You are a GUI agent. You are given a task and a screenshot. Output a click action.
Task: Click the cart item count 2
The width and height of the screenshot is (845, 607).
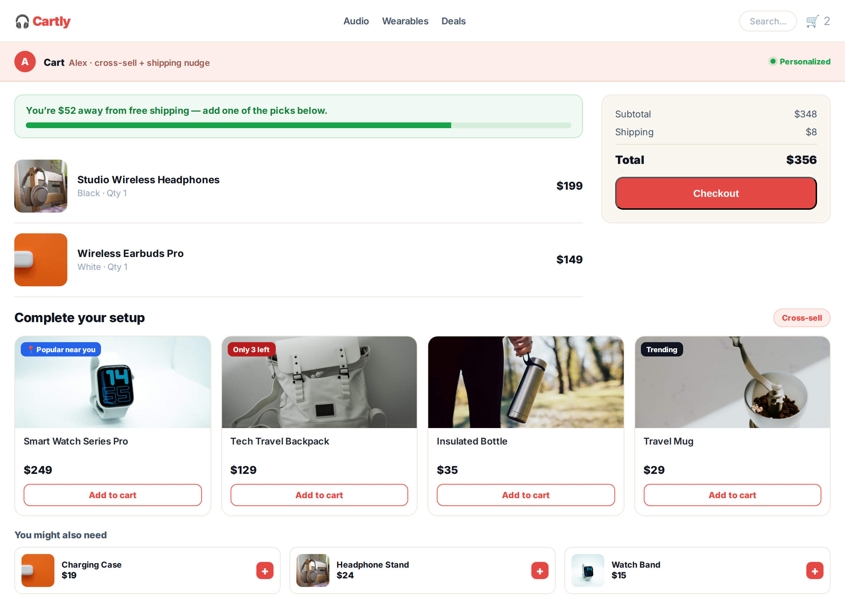point(827,21)
